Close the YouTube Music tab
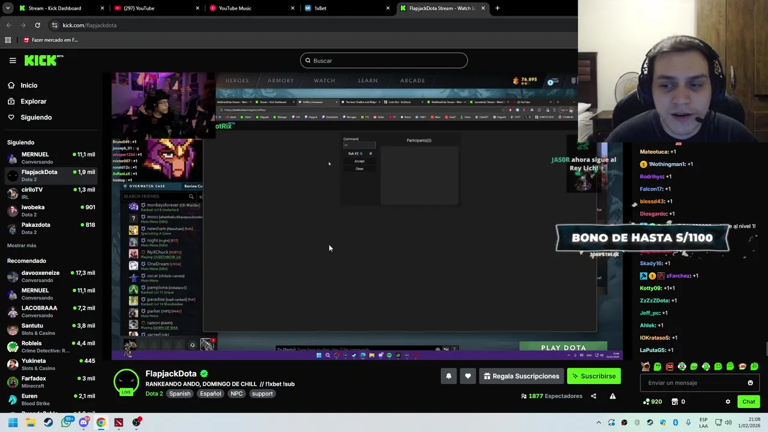 coord(293,8)
